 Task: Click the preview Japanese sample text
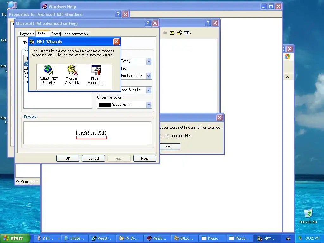point(91,133)
